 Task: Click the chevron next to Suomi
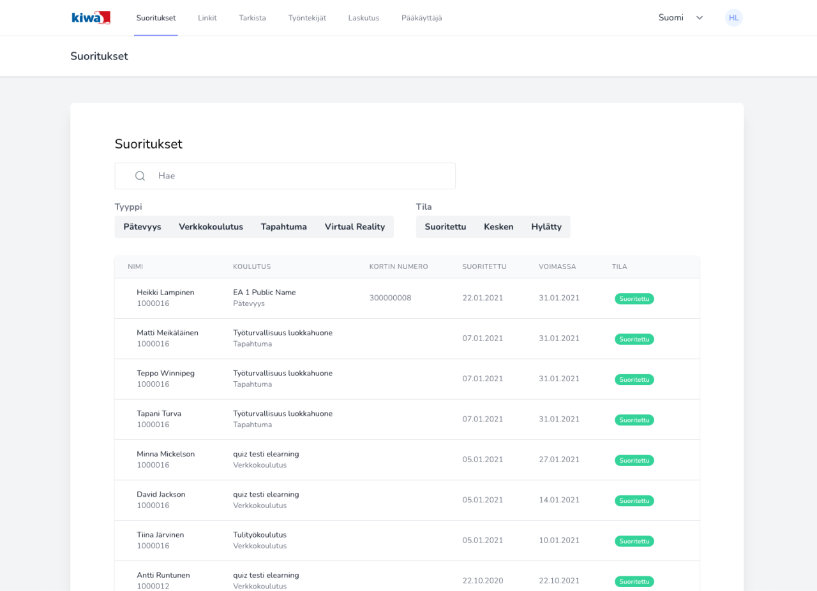(700, 18)
